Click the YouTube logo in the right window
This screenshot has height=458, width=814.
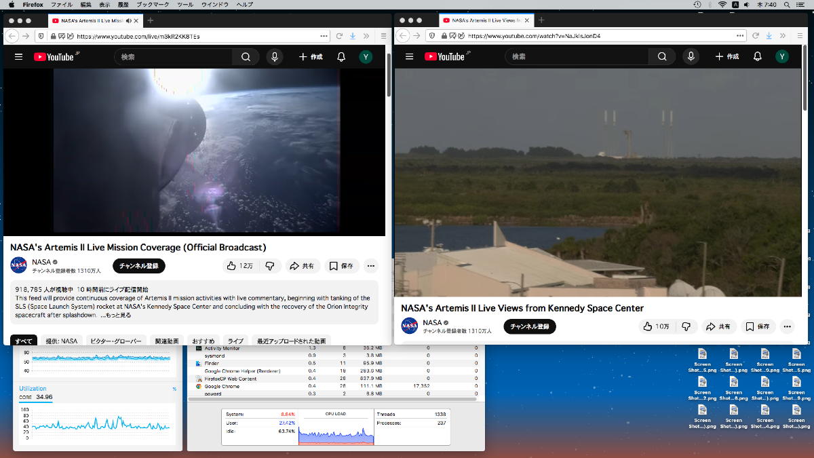(446, 57)
